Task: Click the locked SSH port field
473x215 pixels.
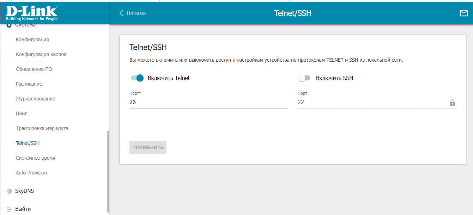Action: pyautogui.click(x=377, y=102)
